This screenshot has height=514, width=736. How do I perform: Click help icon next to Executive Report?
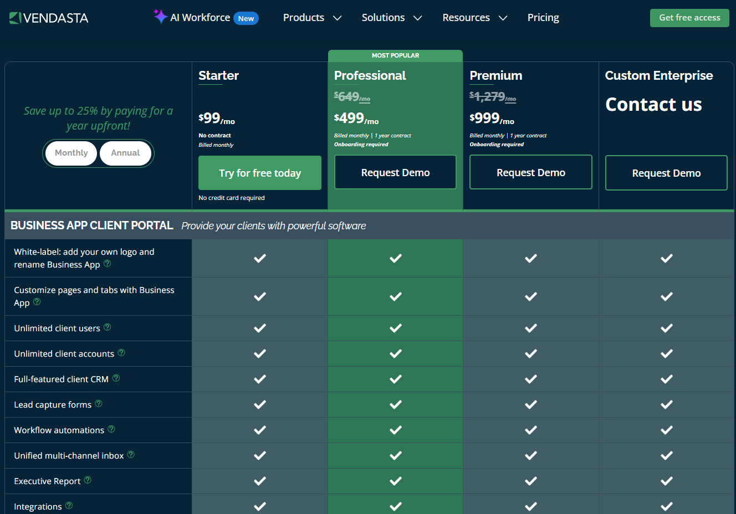[x=88, y=480]
